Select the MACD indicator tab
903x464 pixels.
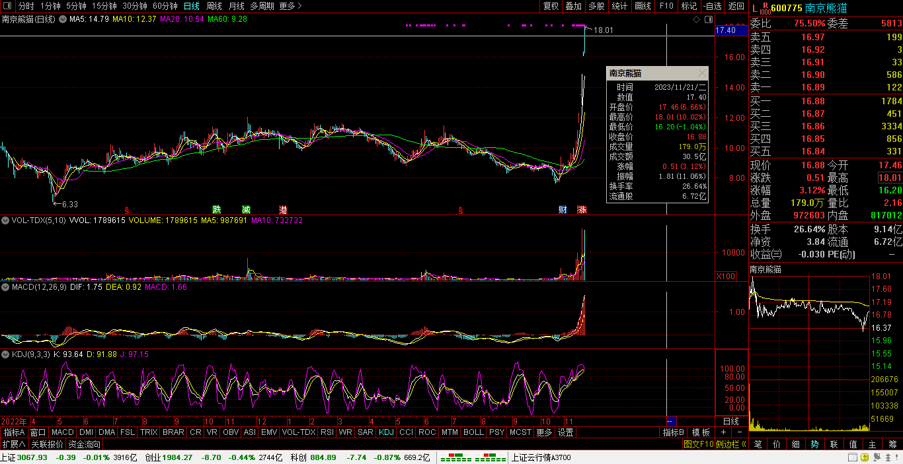(x=63, y=432)
